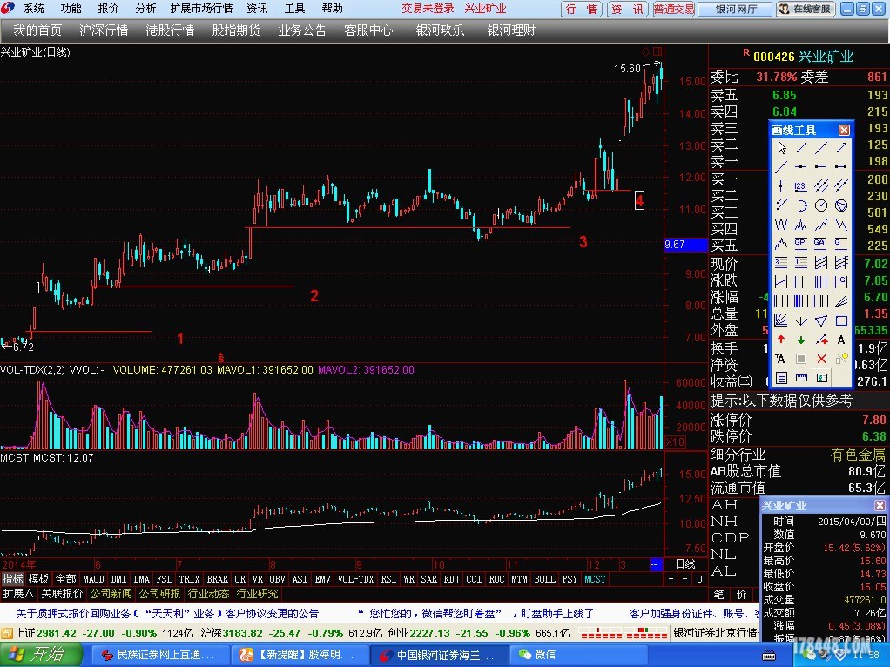Go to 港股行情 in the navigation bar
Image resolution: width=890 pixels, height=667 pixels.
pos(170,30)
